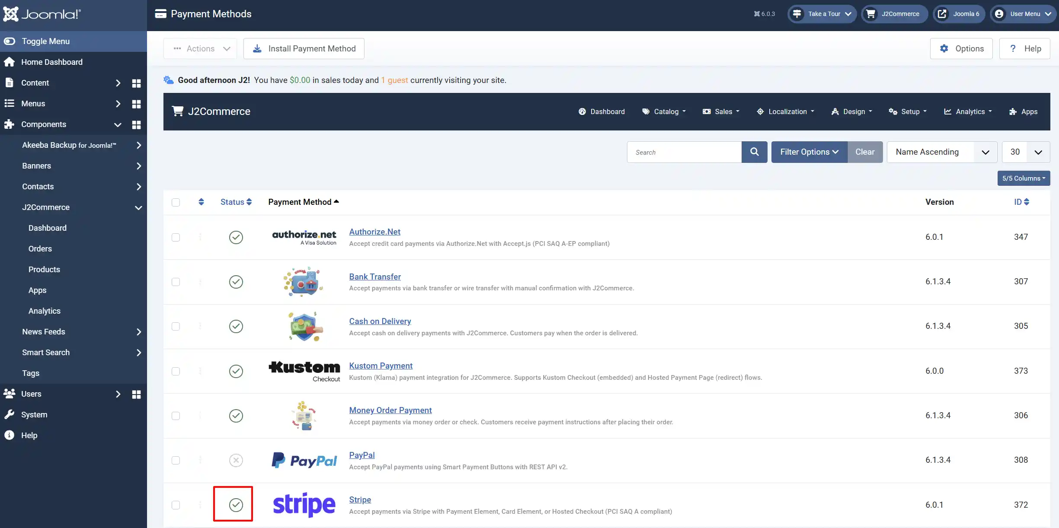Open the Options button

[x=961, y=49]
